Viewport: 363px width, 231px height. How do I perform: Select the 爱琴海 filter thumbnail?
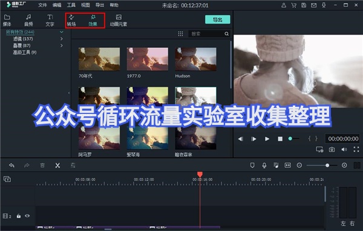coord(148,138)
